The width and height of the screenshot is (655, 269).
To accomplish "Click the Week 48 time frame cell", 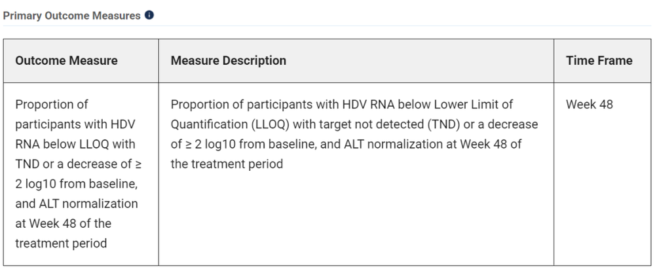I will 589,104.
